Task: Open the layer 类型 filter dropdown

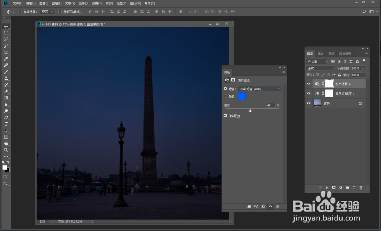Action: click(317, 61)
